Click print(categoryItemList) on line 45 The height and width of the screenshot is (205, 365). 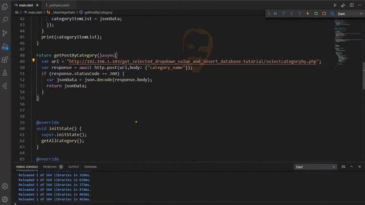[x=71, y=37]
